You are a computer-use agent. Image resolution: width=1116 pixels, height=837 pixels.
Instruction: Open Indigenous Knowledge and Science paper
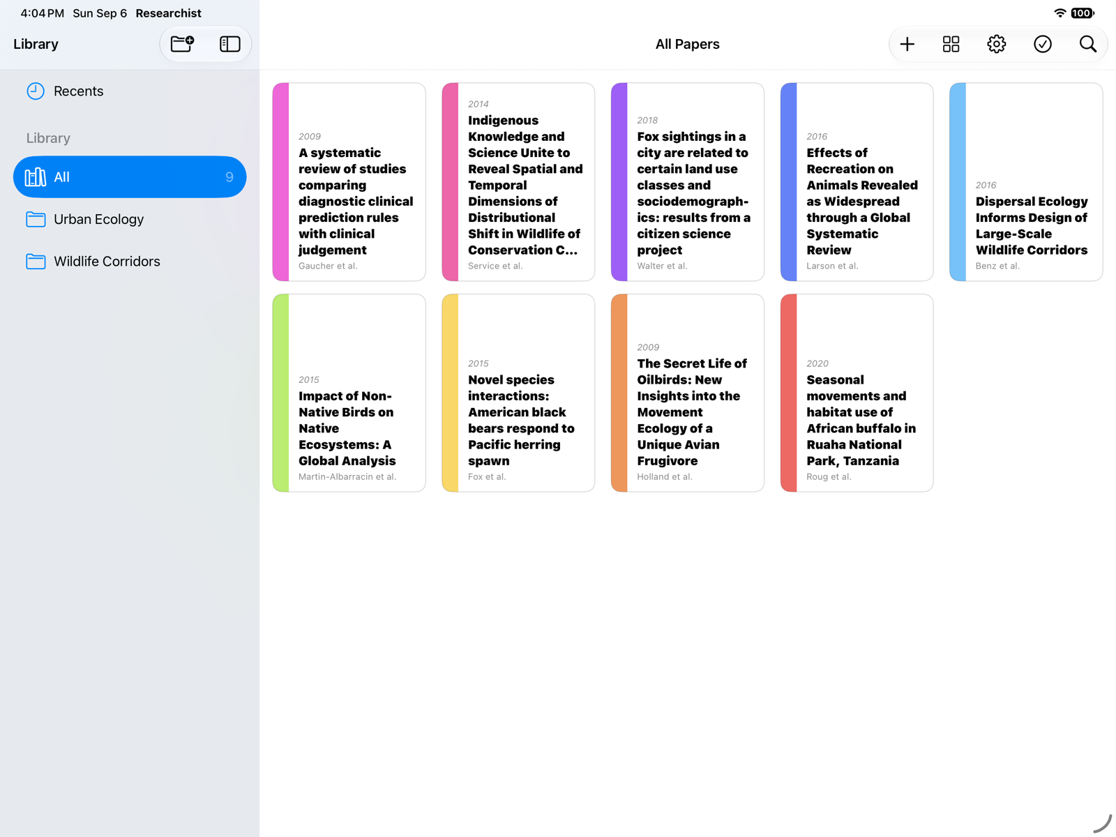pyautogui.click(x=518, y=182)
